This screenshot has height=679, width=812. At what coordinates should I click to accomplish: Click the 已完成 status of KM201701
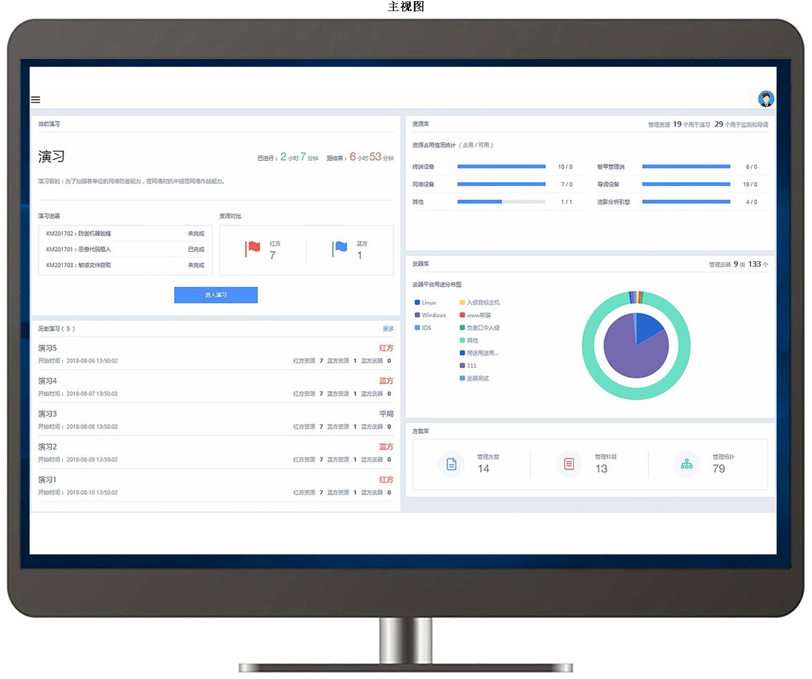click(x=196, y=249)
